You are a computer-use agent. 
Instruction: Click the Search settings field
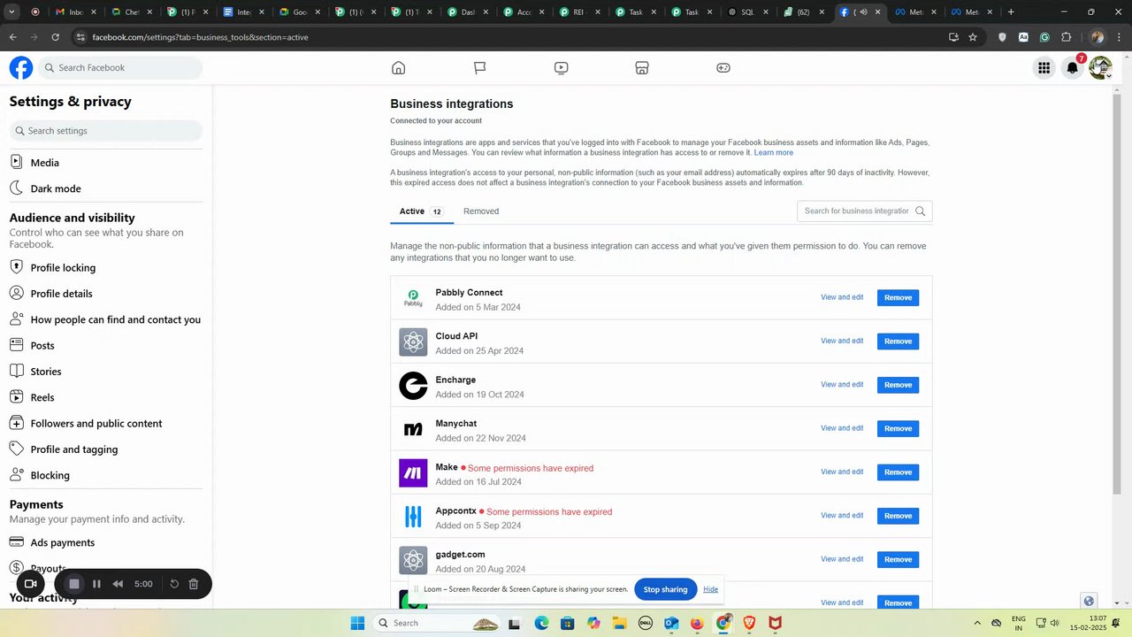[106, 131]
